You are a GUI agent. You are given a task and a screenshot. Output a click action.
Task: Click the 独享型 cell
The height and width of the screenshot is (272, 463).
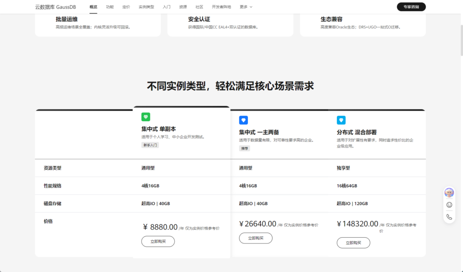(344, 168)
